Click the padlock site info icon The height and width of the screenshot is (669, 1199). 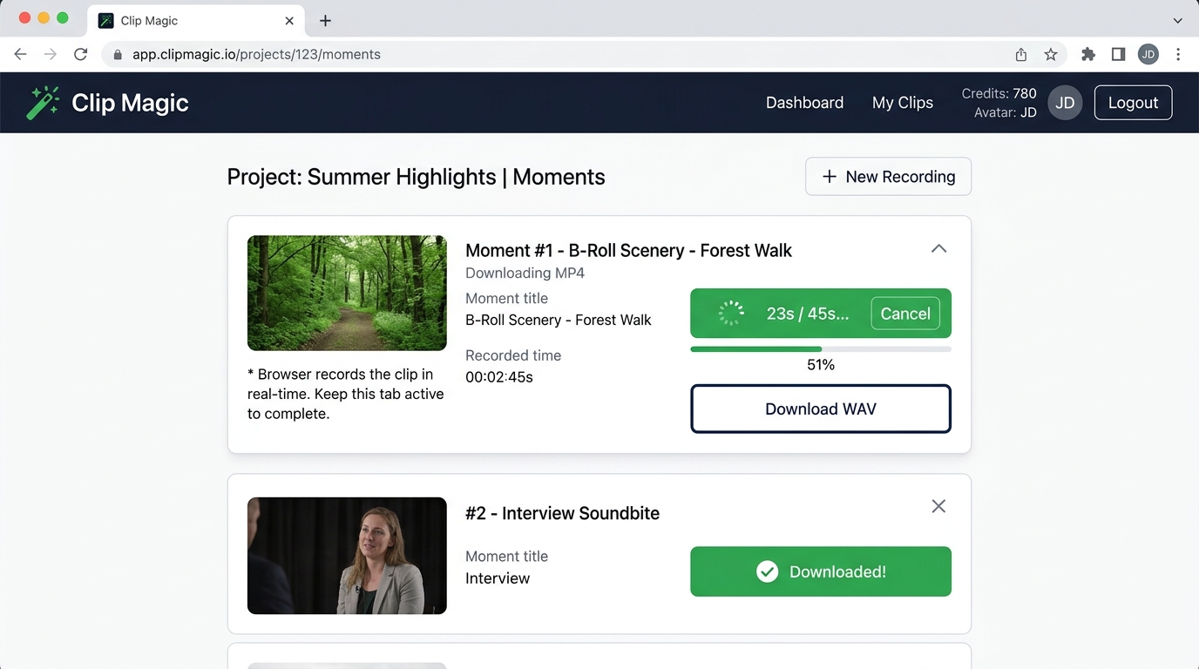(118, 54)
